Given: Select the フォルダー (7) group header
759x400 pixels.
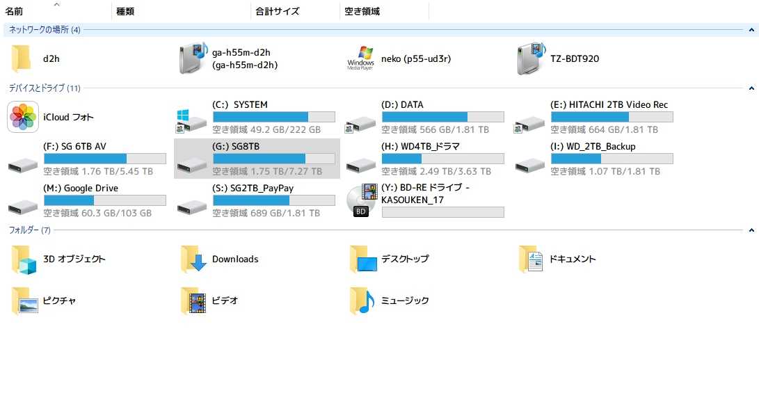Looking at the screenshot, I should (x=29, y=230).
